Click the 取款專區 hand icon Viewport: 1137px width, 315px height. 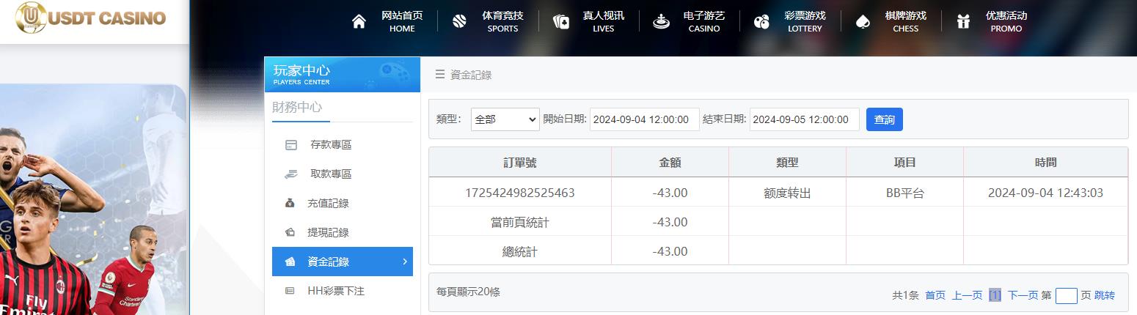coord(290,174)
